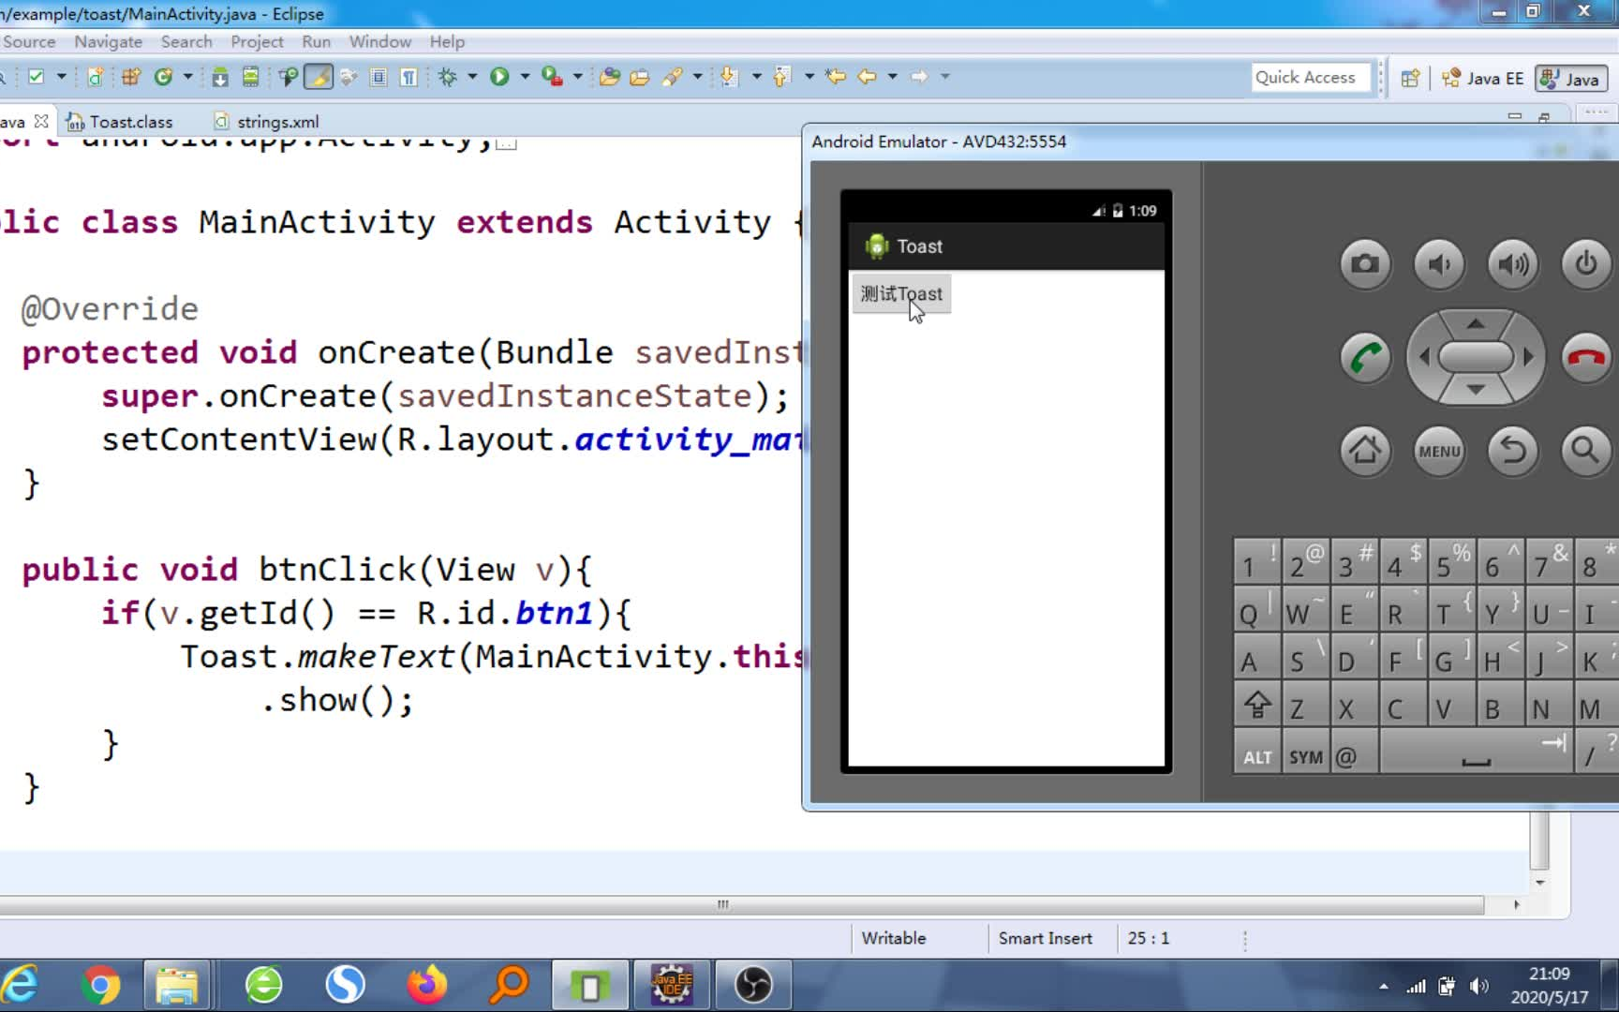The height and width of the screenshot is (1012, 1619).
Task: Click the New Java Package icon
Action: pos(130,77)
